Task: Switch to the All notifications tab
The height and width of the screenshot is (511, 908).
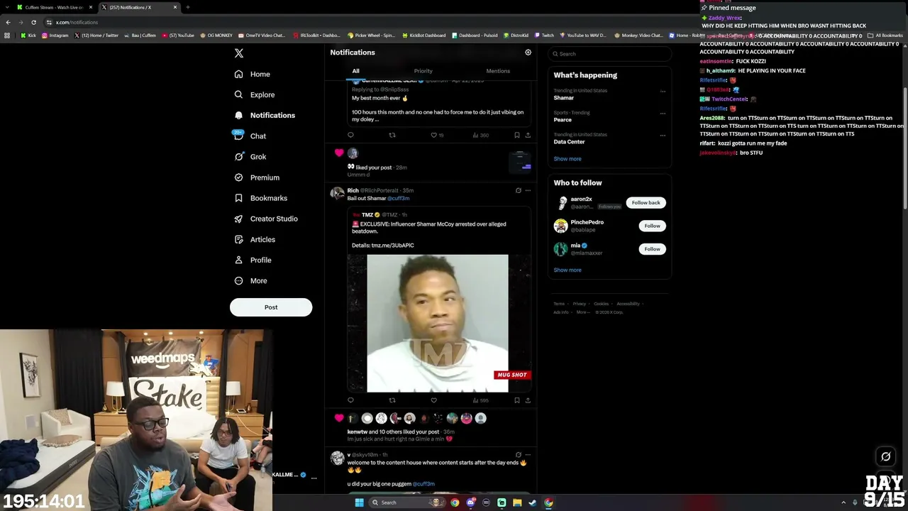Action: click(x=355, y=71)
